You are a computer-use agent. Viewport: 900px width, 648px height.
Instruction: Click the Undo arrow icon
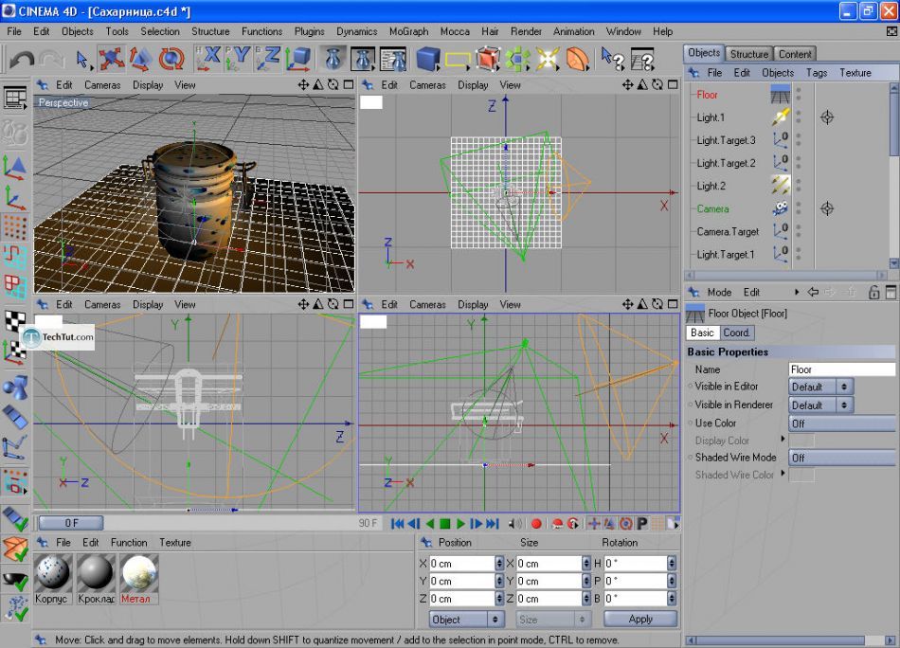point(21,59)
